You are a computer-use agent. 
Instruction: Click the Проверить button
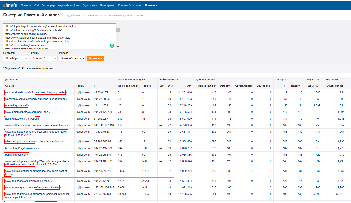tap(96, 58)
